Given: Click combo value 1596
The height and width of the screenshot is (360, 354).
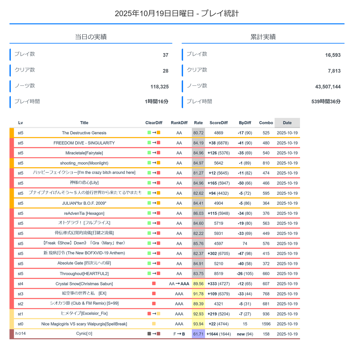Looking at the screenshot, I should coord(266,324).
